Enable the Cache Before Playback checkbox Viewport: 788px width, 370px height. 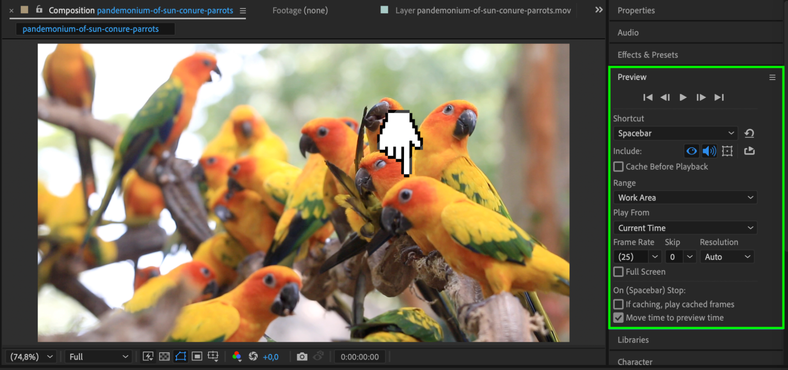click(618, 167)
